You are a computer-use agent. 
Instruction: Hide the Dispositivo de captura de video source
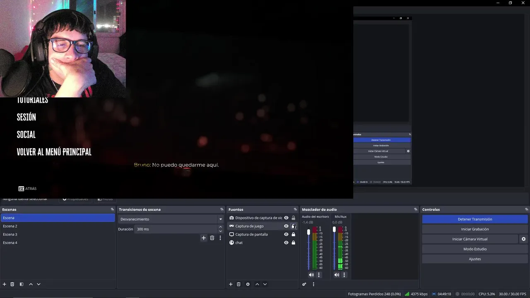[x=286, y=218]
